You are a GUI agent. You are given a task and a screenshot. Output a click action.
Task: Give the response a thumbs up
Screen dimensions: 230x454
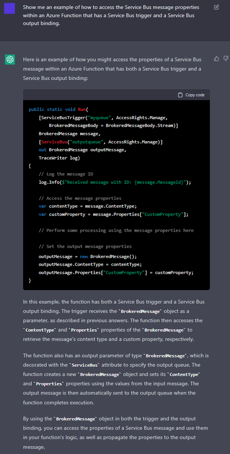(x=216, y=58)
